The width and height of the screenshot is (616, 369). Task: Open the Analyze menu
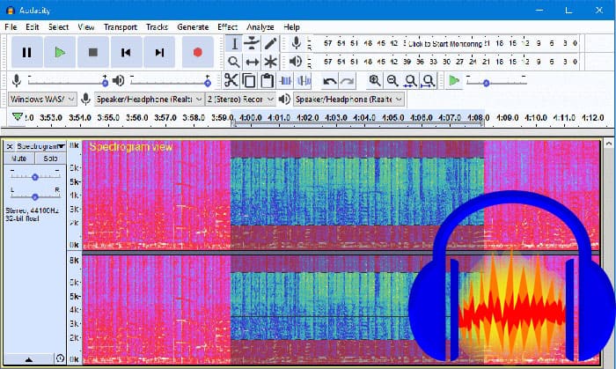[x=260, y=26]
